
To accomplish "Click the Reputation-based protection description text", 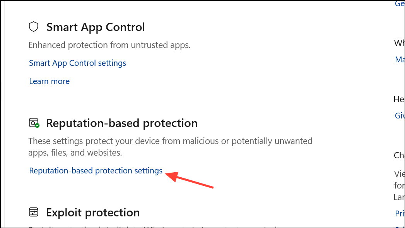I will tap(170, 147).
